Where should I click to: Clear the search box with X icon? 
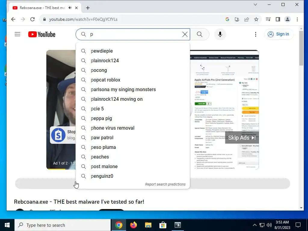click(185, 34)
